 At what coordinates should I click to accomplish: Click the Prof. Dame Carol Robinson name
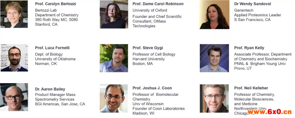[x=158, y=4]
